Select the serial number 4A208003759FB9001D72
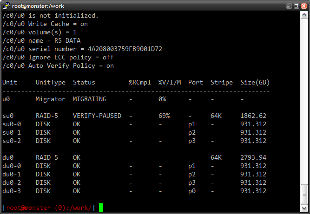The image size is (310, 214). pyautogui.click(x=125, y=49)
